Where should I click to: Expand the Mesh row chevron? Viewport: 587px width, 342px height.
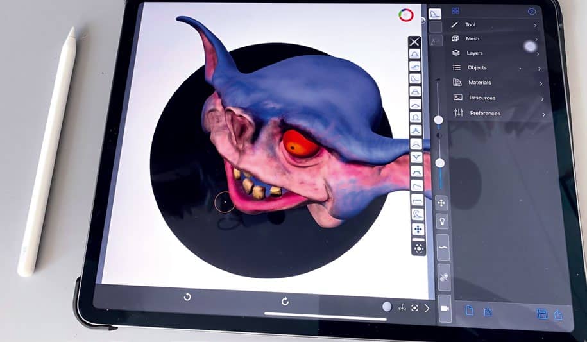click(x=536, y=39)
